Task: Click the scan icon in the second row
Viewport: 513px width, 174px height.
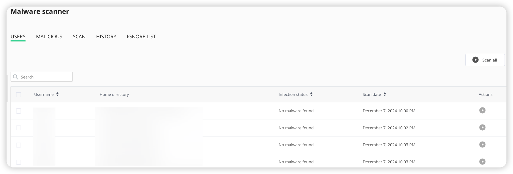Action: 483,128
